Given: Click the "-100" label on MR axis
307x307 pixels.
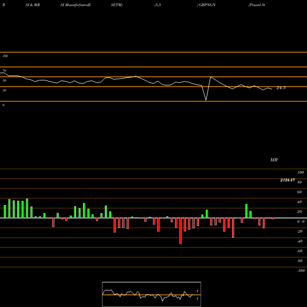Looking at the screenshot, I should 301,271.
